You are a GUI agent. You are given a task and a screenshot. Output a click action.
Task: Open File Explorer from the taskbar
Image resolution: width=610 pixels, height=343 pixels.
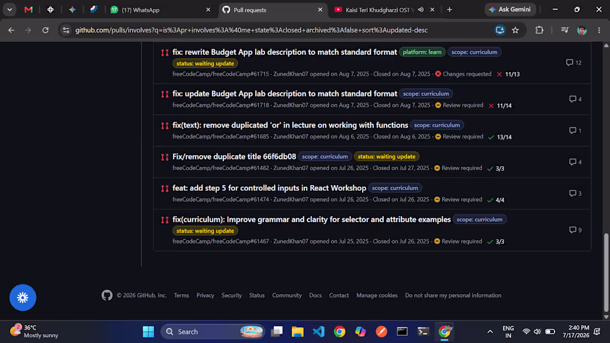298,332
